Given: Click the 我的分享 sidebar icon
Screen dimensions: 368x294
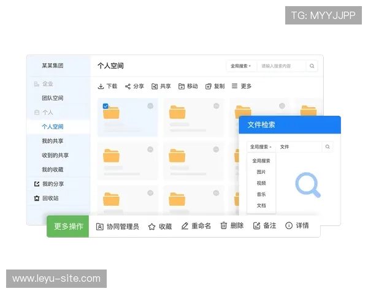Looking at the screenshot, I should [37, 184].
